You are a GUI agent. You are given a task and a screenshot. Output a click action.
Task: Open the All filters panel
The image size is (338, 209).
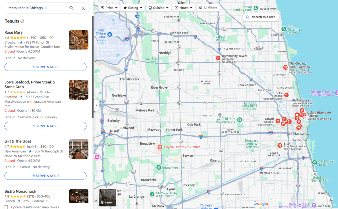tap(208, 7)
